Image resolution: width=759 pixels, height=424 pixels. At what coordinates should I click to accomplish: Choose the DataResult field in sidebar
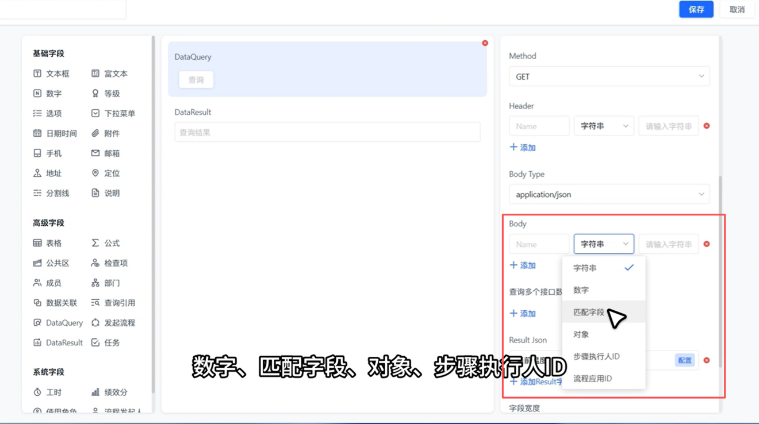pos(58,343)
